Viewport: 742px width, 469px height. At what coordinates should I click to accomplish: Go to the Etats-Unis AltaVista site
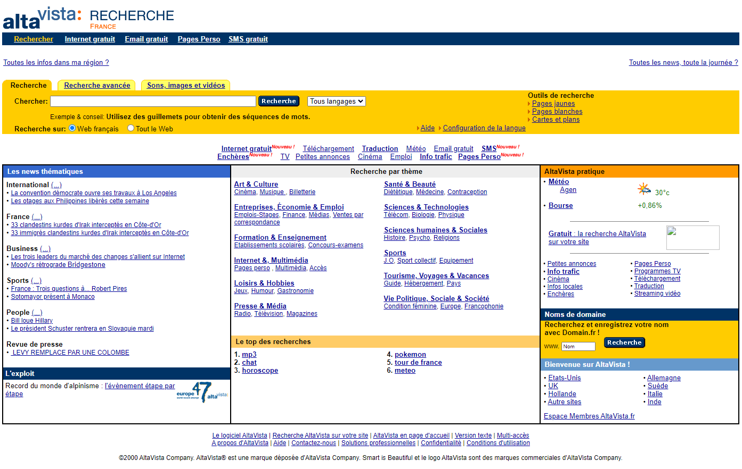tap(565, 378)
